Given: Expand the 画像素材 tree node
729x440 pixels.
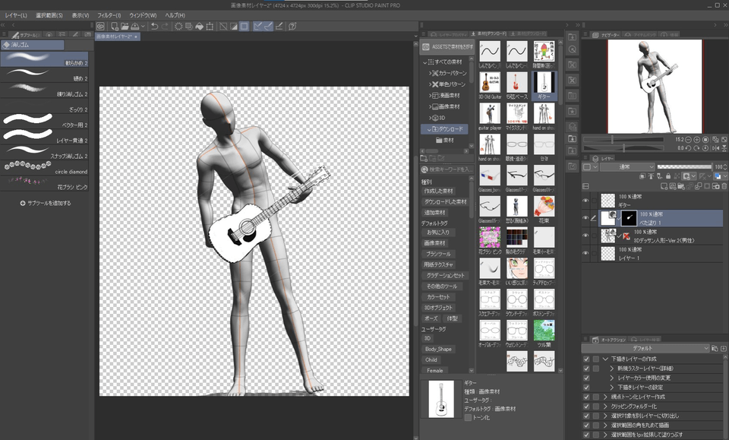Looking at the screenshot, I should [430, 106].
